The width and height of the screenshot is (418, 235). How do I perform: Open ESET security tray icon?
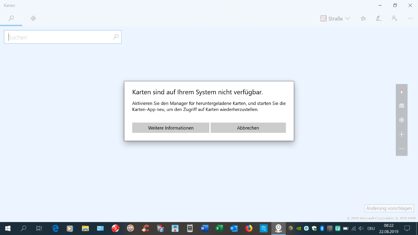[x=306, y=228]
